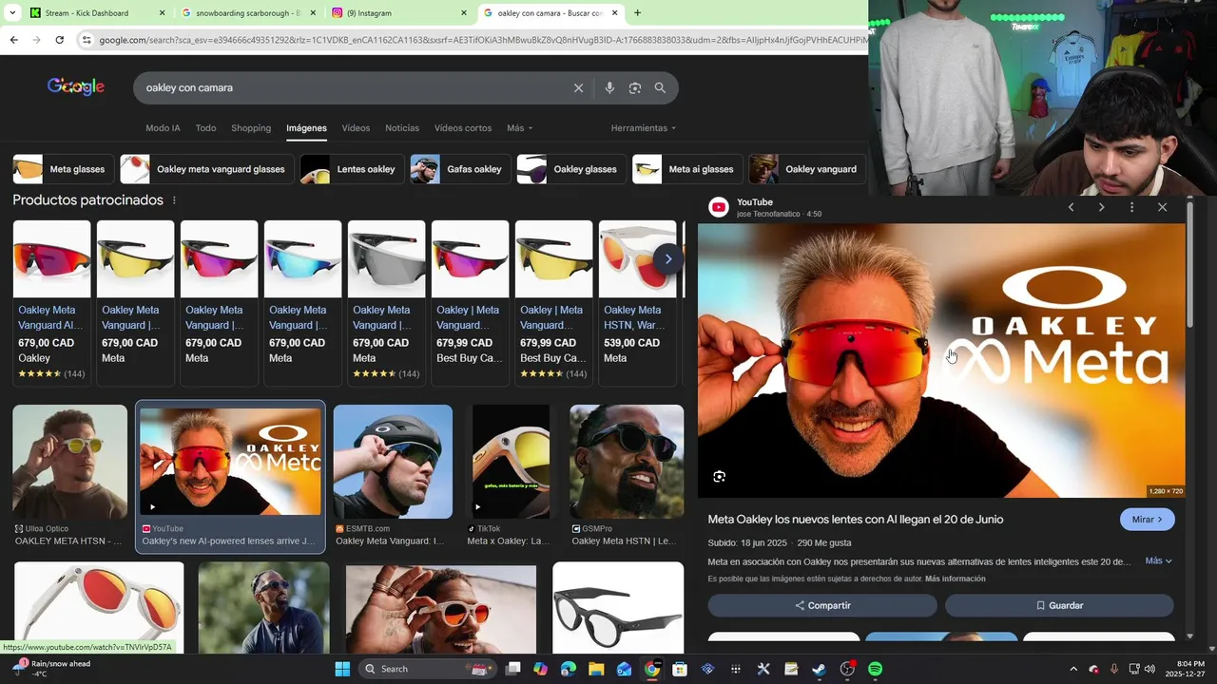The image size is (1217, 684).
Task: Select Oakley meta vanguard glasses chip
Action: [207, 169]
